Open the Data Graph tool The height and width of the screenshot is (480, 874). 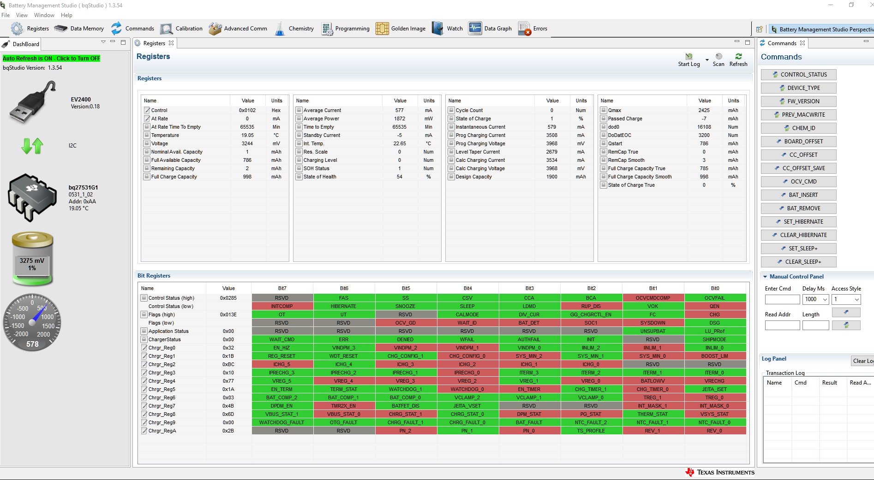pyautogui.click(x=490, y=29)
